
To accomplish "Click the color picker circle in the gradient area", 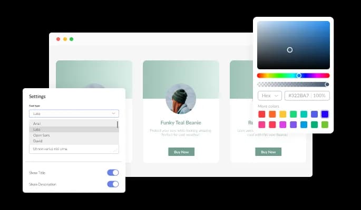I will pos(289,50).
